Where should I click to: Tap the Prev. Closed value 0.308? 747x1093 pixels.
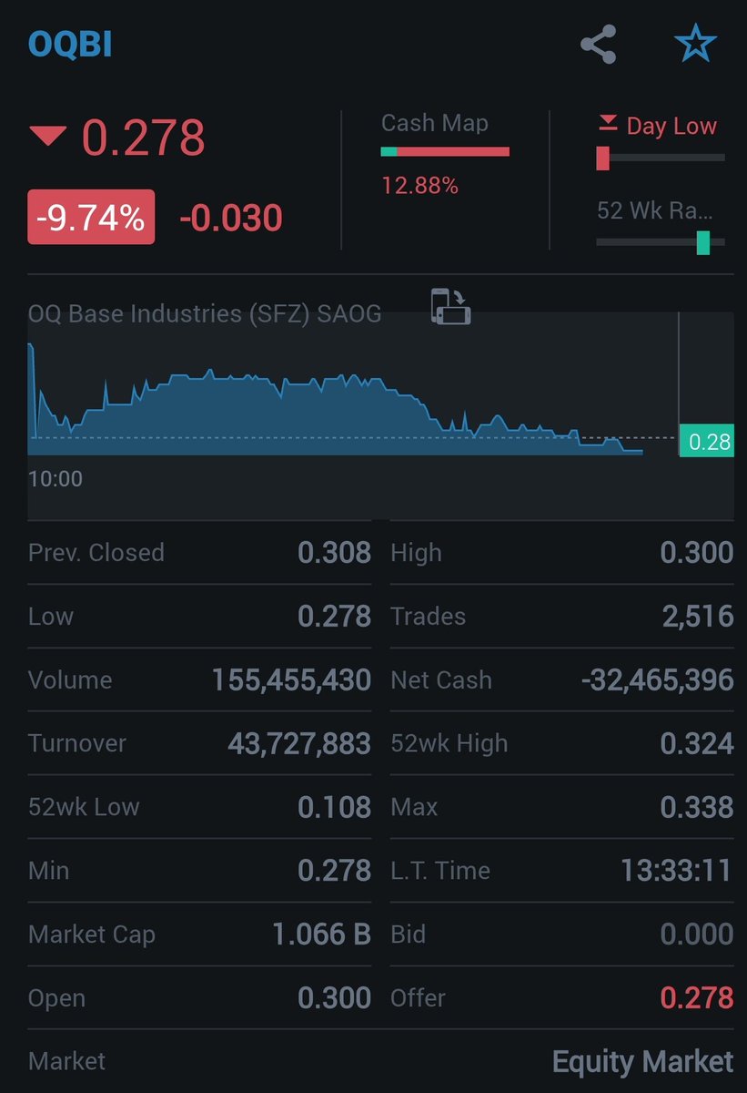334,553
